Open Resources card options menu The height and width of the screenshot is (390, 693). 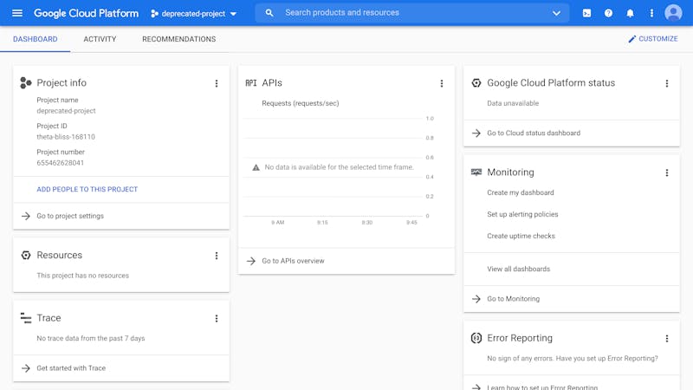pos(216,256)
